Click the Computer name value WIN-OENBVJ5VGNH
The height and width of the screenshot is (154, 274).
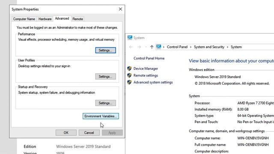coord(253,138)
